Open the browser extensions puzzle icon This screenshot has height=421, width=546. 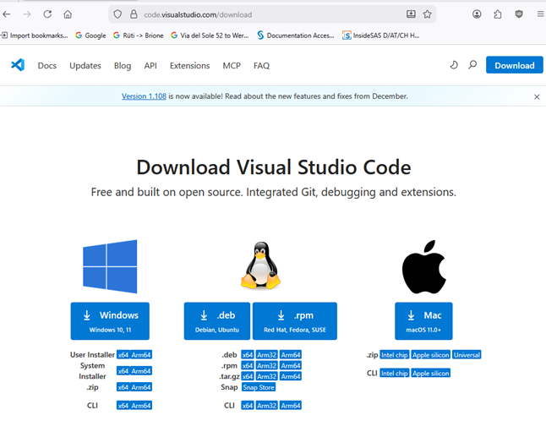click(x=498, y=14)
